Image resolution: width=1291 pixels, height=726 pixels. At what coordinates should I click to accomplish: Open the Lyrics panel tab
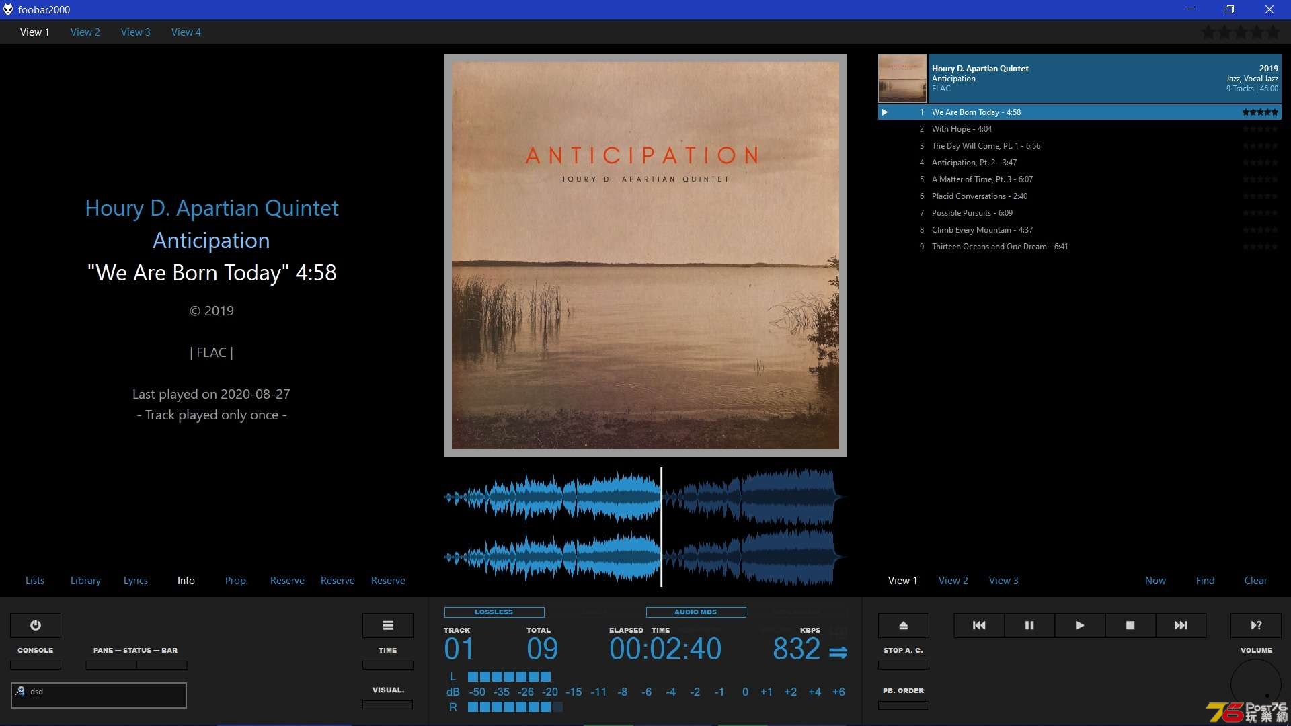(136, 580)
